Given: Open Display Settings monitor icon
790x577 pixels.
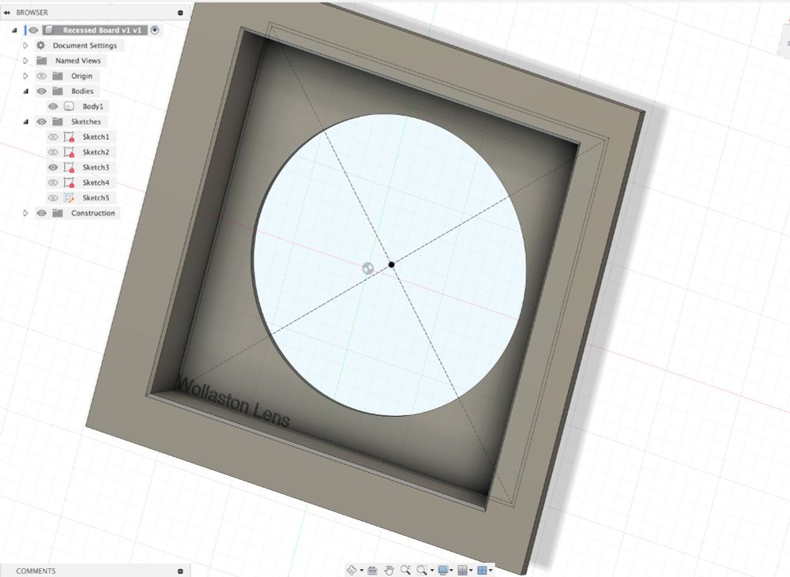Looking at the screenshot, I should [x=443, y=570].
